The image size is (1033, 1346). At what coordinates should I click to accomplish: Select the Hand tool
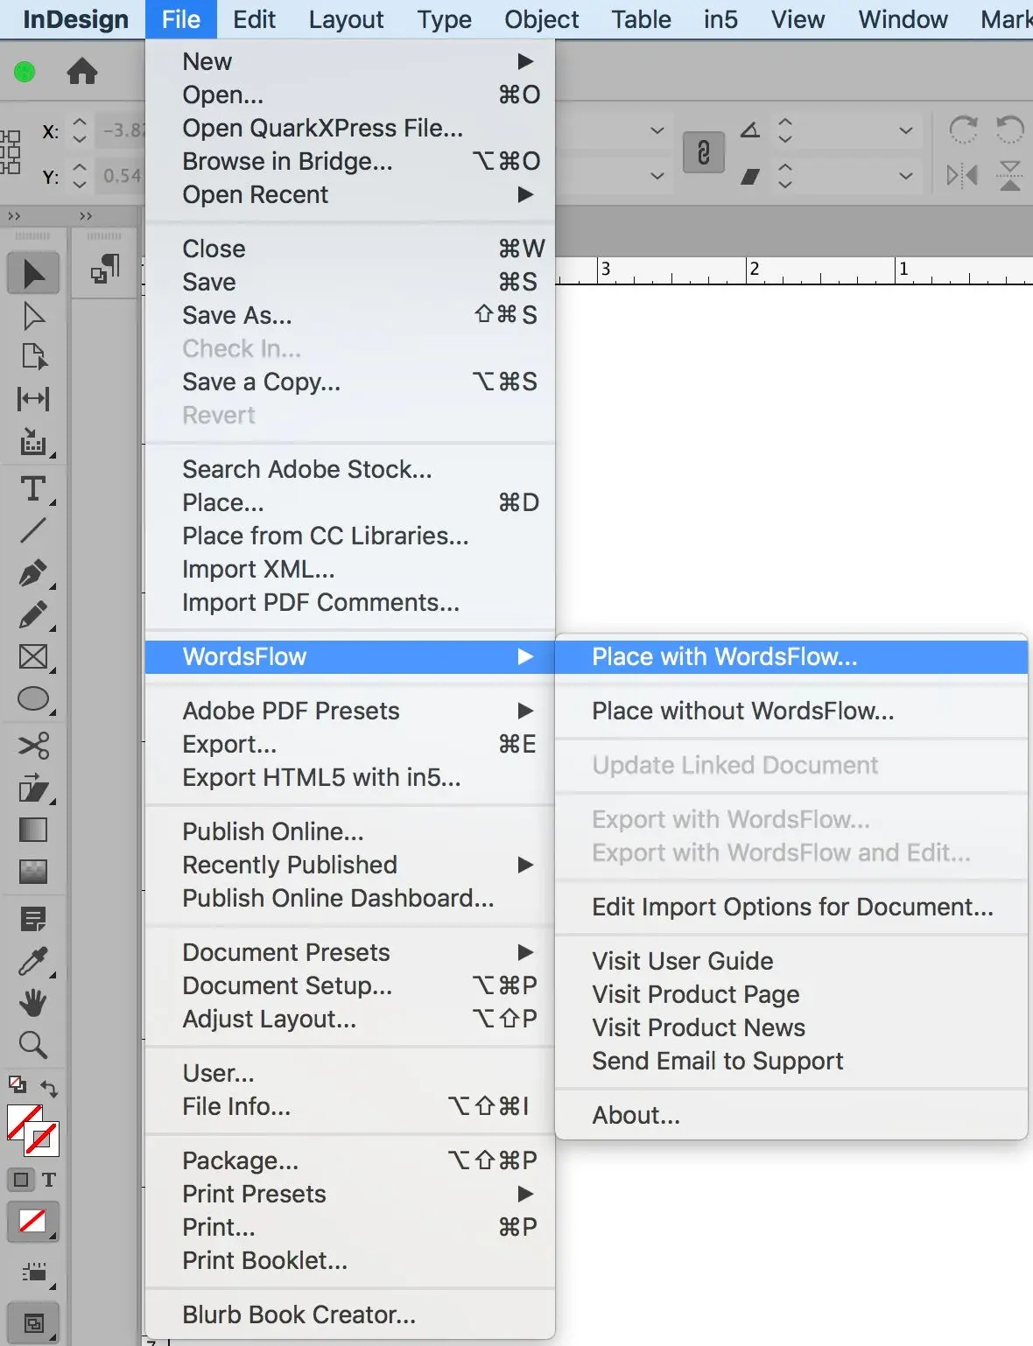(33, 1002)
